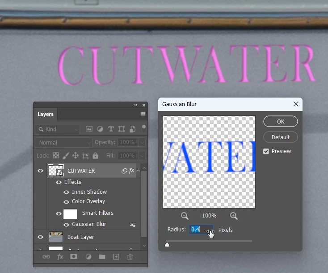
Task: Click the lock all padlock icon
Action: [x=95, y=155]
